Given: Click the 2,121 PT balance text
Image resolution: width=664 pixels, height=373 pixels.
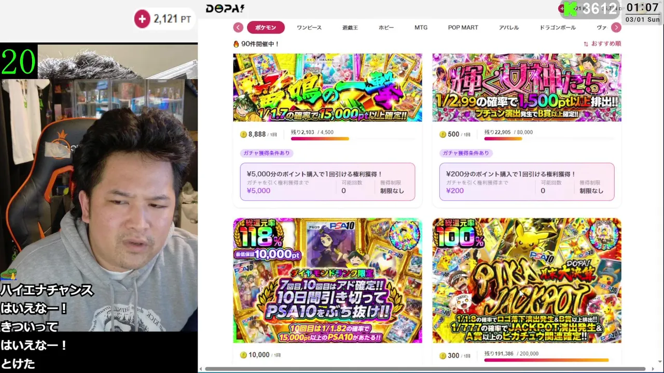Looking at the screenshot, I should (x=172, y=19).
